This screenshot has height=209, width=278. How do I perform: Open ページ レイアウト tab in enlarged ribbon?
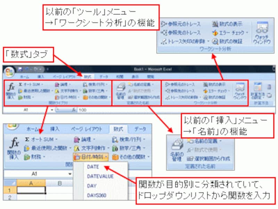(x=87, y=129)
